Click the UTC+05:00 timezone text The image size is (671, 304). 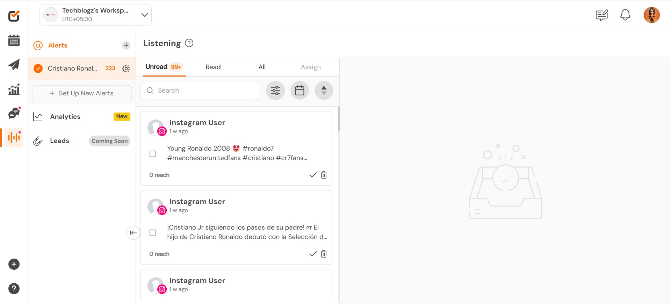(77, 19)
